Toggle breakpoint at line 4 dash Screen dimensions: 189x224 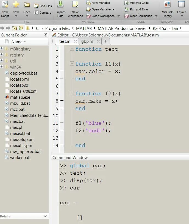coord(62,71)
